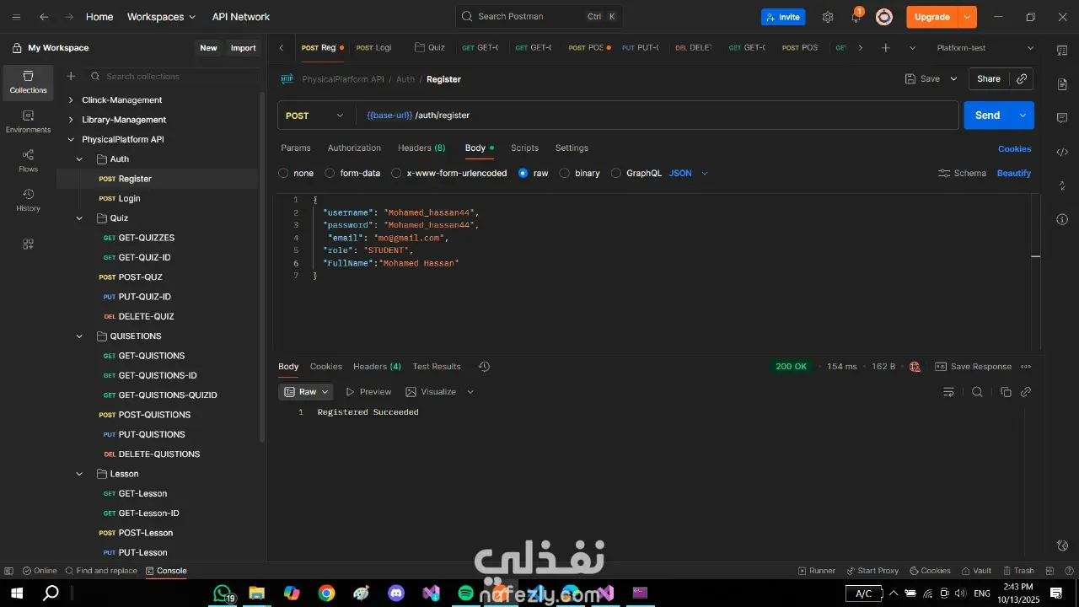The image size is (1079, 607).
Task: Copy the request link icon beside Share
Action: pos(1022,78)
